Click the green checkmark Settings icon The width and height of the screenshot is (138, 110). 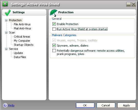click(8, 13)
